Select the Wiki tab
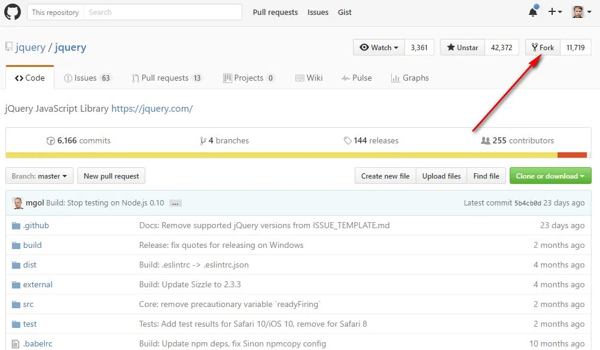 pyautogui.click(x=309, y=78)
